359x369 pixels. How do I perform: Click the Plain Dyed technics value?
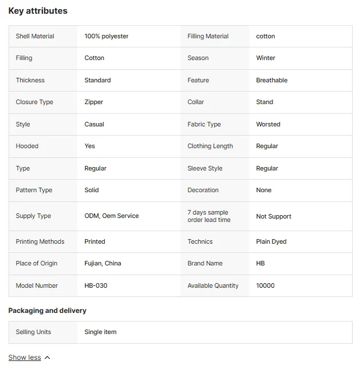[271, 241]
